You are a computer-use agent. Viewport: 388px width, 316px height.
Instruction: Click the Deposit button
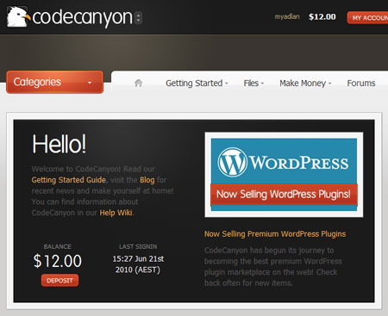(59, 281)
